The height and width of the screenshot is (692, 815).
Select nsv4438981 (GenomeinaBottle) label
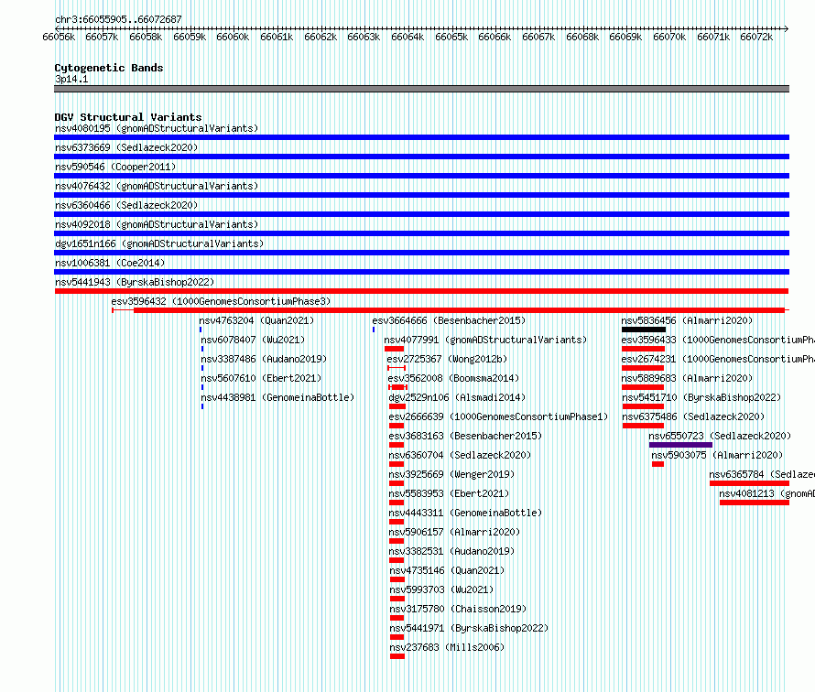click(x=277, y=397)
